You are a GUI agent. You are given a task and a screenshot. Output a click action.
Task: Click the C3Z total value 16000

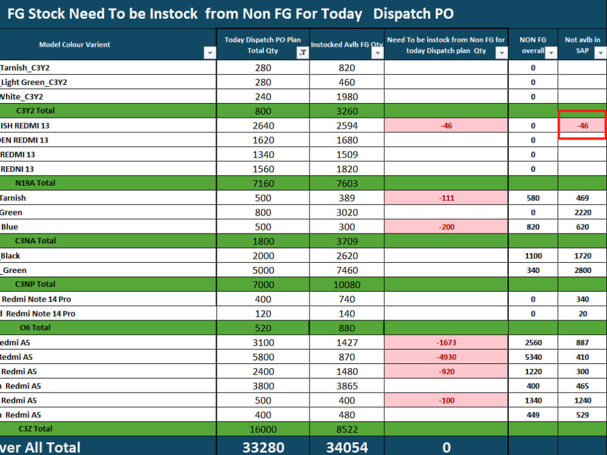263,429
